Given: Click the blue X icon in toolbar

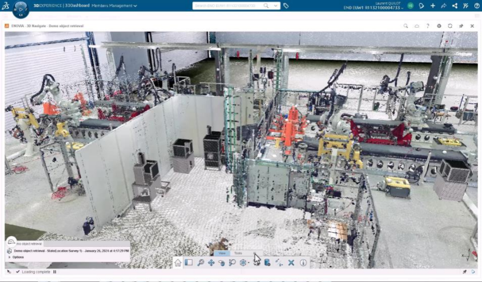Looking at the screenshot, I should [x=291, y=263].
